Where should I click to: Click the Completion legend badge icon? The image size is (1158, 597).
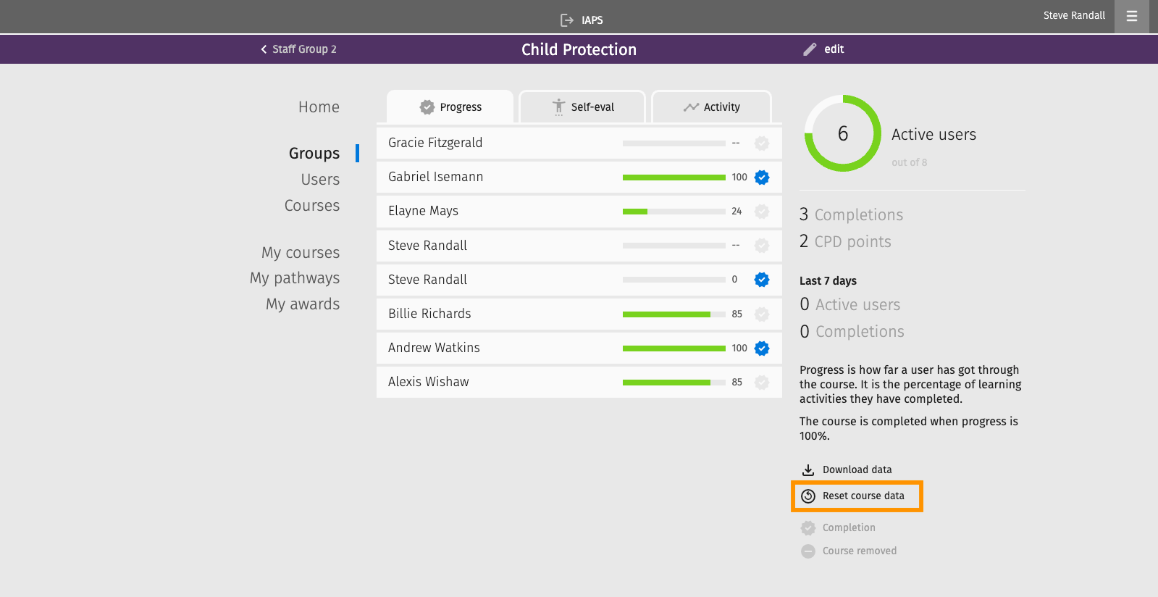tap(808, 528)
